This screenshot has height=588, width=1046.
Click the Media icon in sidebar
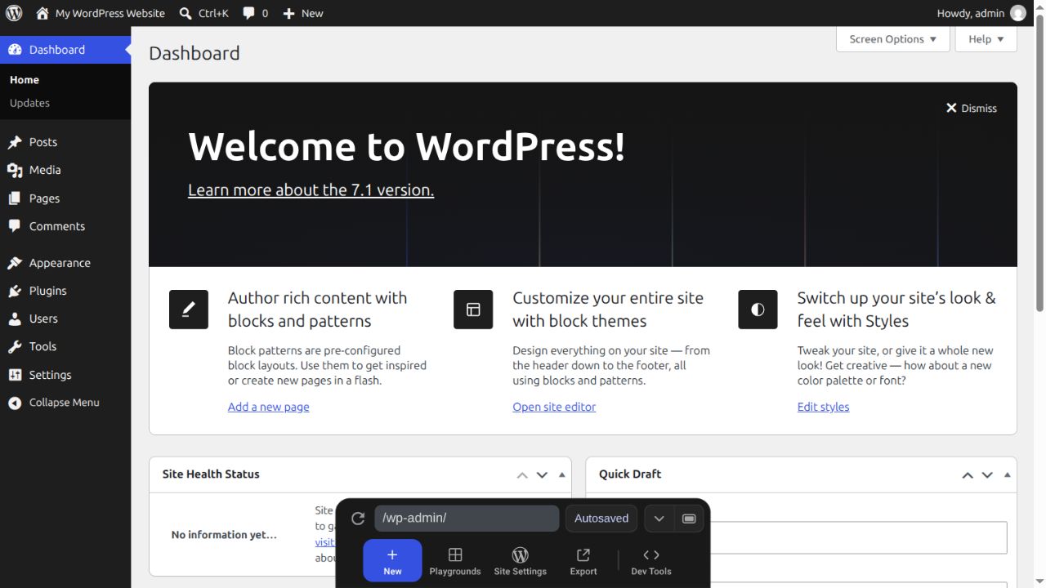15,170
